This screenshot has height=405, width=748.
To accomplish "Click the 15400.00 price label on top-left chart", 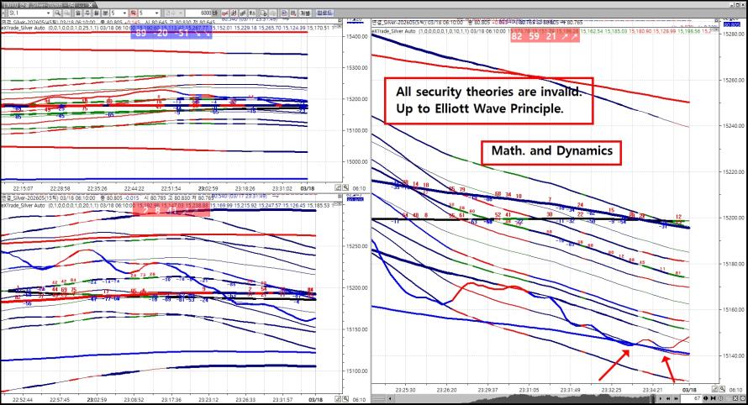I will point(357,36).
